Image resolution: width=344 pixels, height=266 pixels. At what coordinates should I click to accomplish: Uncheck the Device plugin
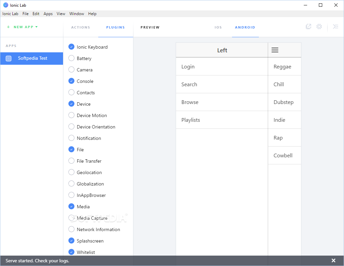click(x=71, y=104)
